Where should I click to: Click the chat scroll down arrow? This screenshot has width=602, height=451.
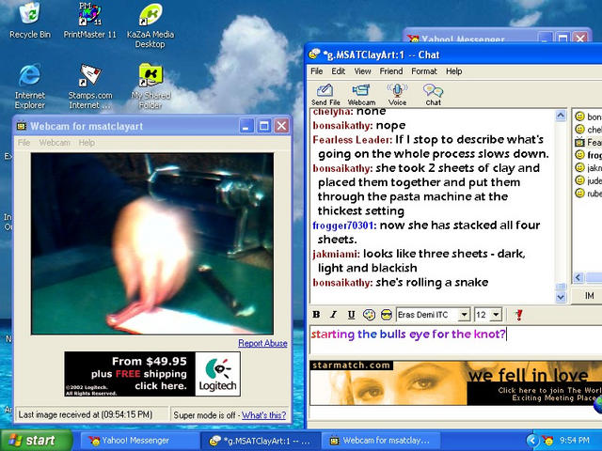point(561,297)
